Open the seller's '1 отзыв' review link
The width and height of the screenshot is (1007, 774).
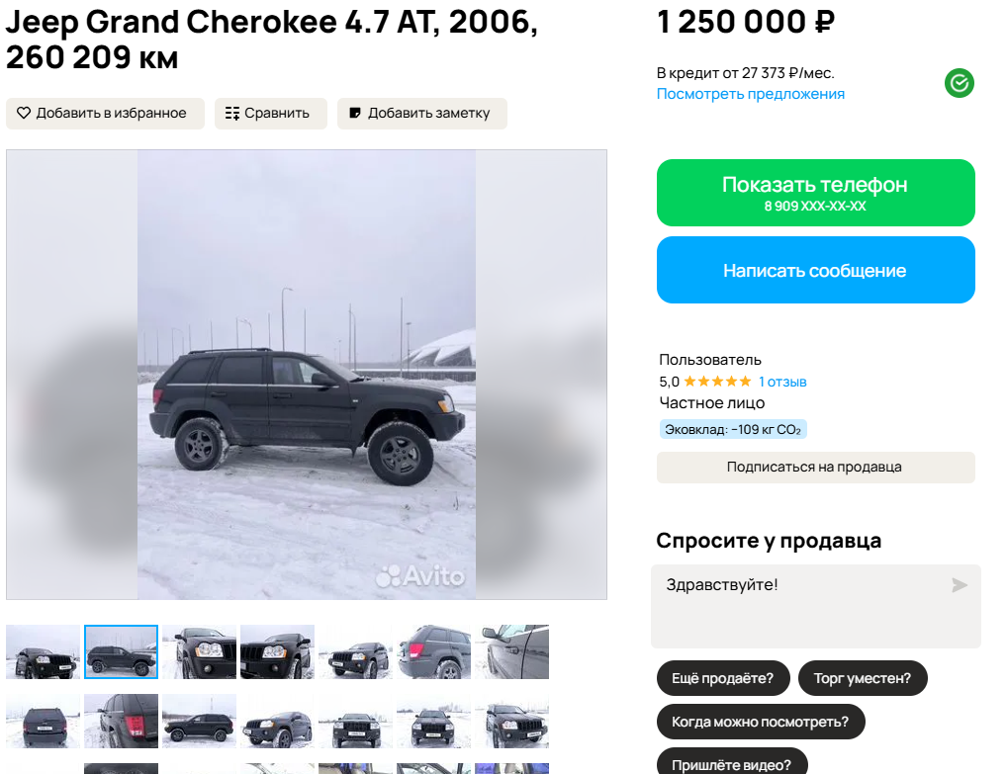coord(782,382)
